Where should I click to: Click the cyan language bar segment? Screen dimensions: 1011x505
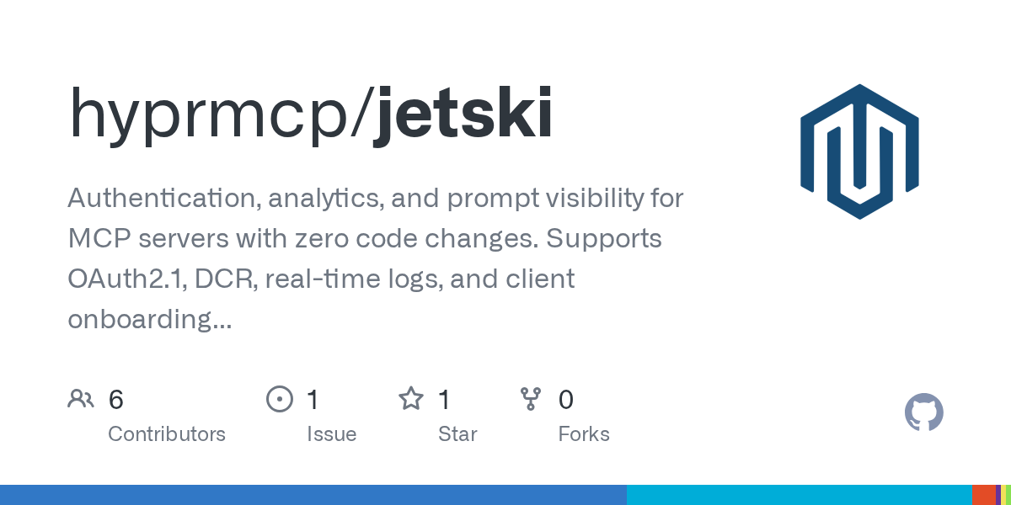coord(799,495)
